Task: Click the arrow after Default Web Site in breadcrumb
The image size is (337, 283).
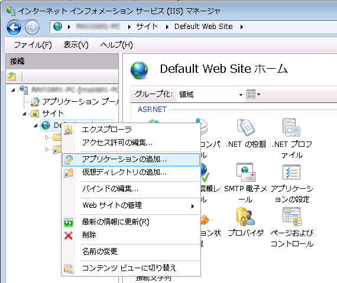Action: 242,27
